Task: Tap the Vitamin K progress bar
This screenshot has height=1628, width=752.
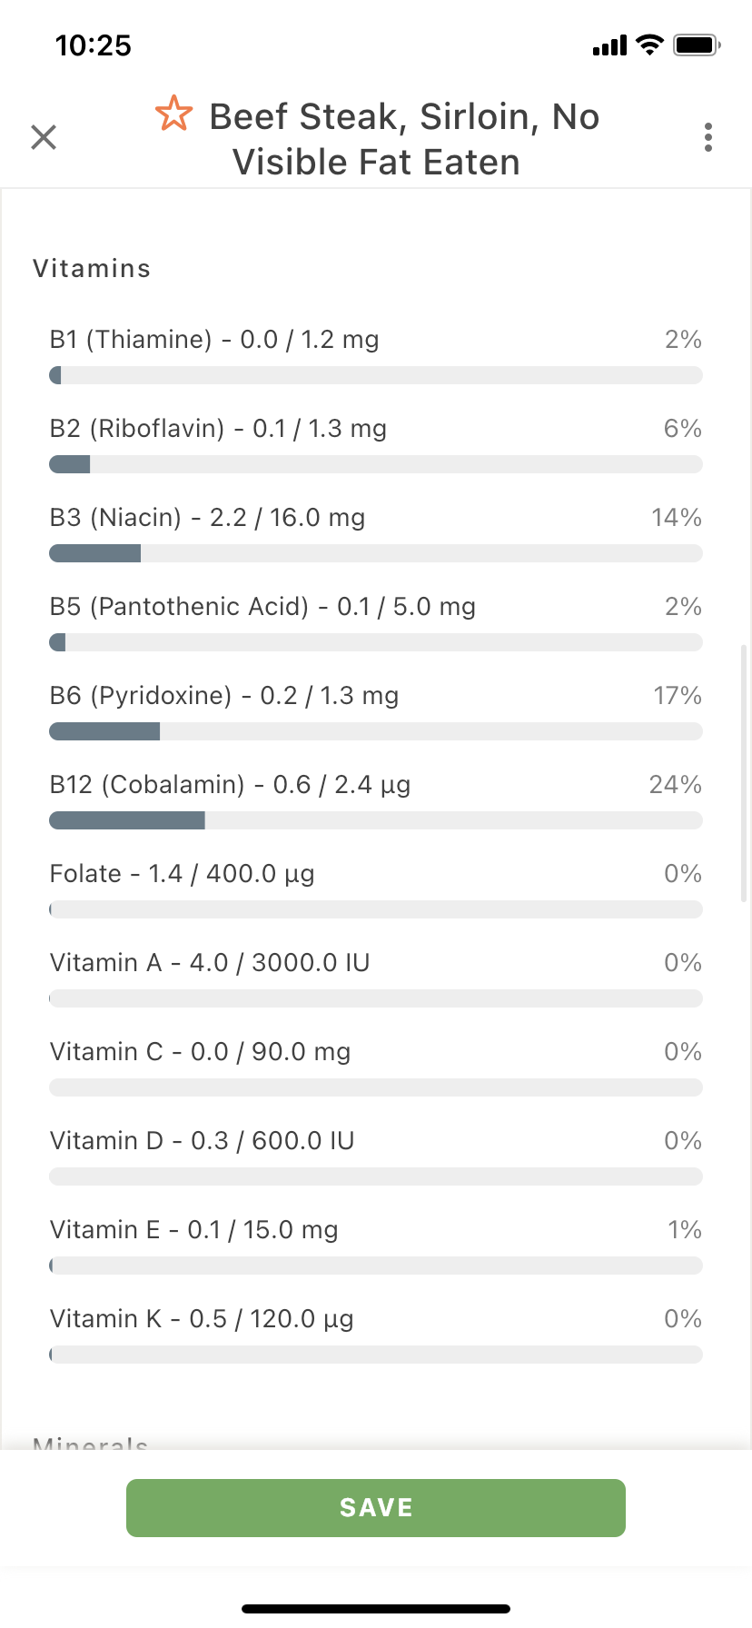Action: point(376,1355)
